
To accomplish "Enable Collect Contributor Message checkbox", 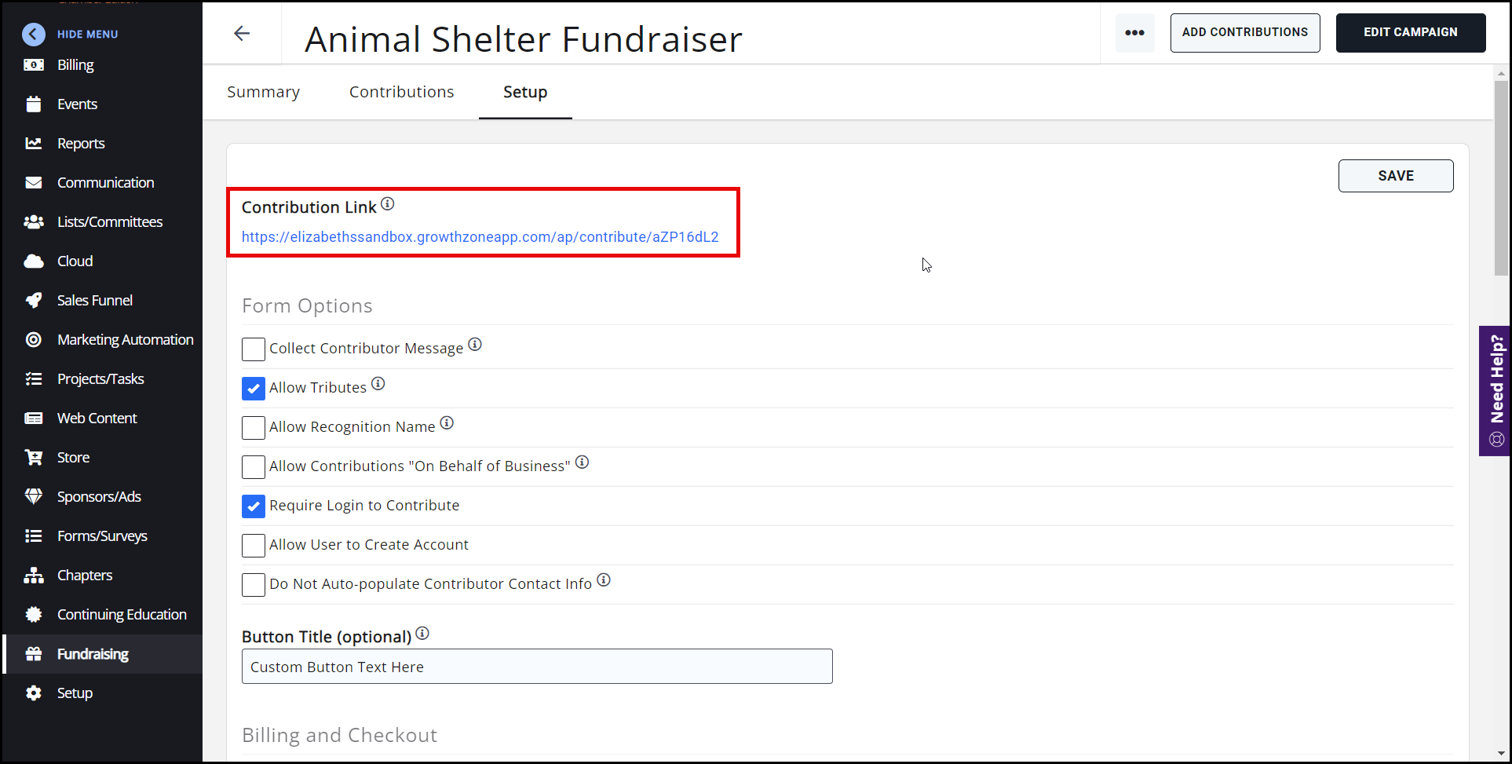I will coord(254,349).
